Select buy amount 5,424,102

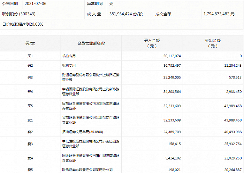173,158
